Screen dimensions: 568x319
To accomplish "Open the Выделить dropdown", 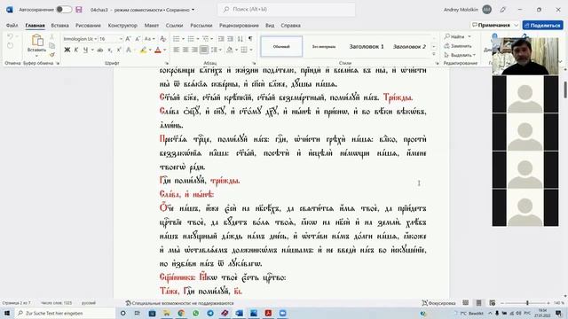I will tap(460, 55).
